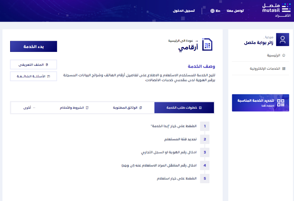The height and width of the screenshot is (201, 294).
Task: Click تسجيل الدخول login link
Action: (184, 11)
